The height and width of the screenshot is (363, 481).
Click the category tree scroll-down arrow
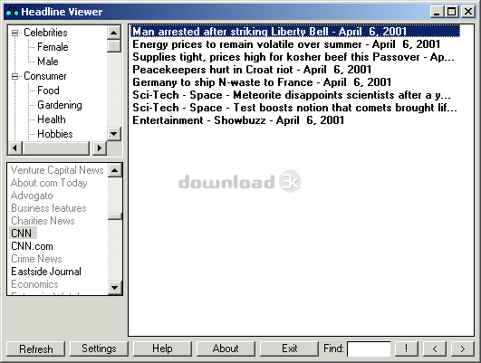pyautogui.click(x=114, y=134)
